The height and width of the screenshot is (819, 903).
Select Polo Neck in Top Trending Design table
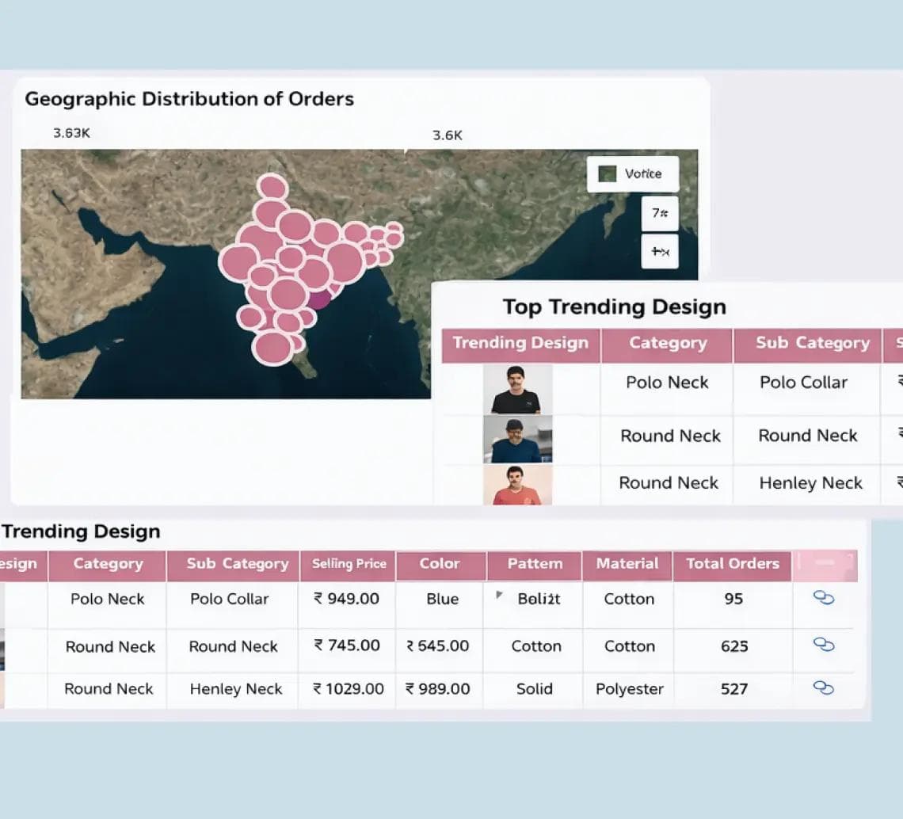pos(667,383)
